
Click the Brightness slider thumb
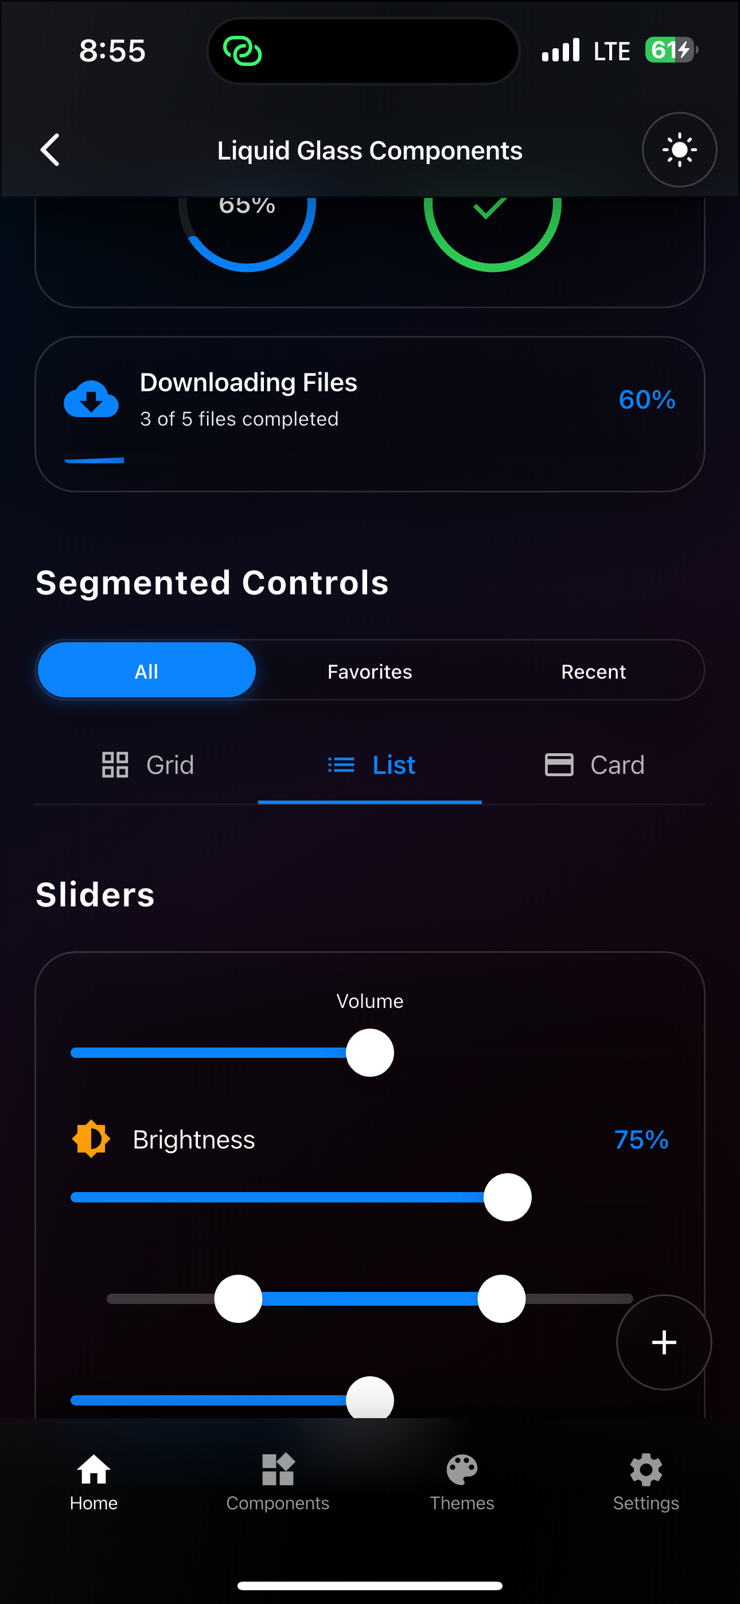click(x=508, y=1197)
